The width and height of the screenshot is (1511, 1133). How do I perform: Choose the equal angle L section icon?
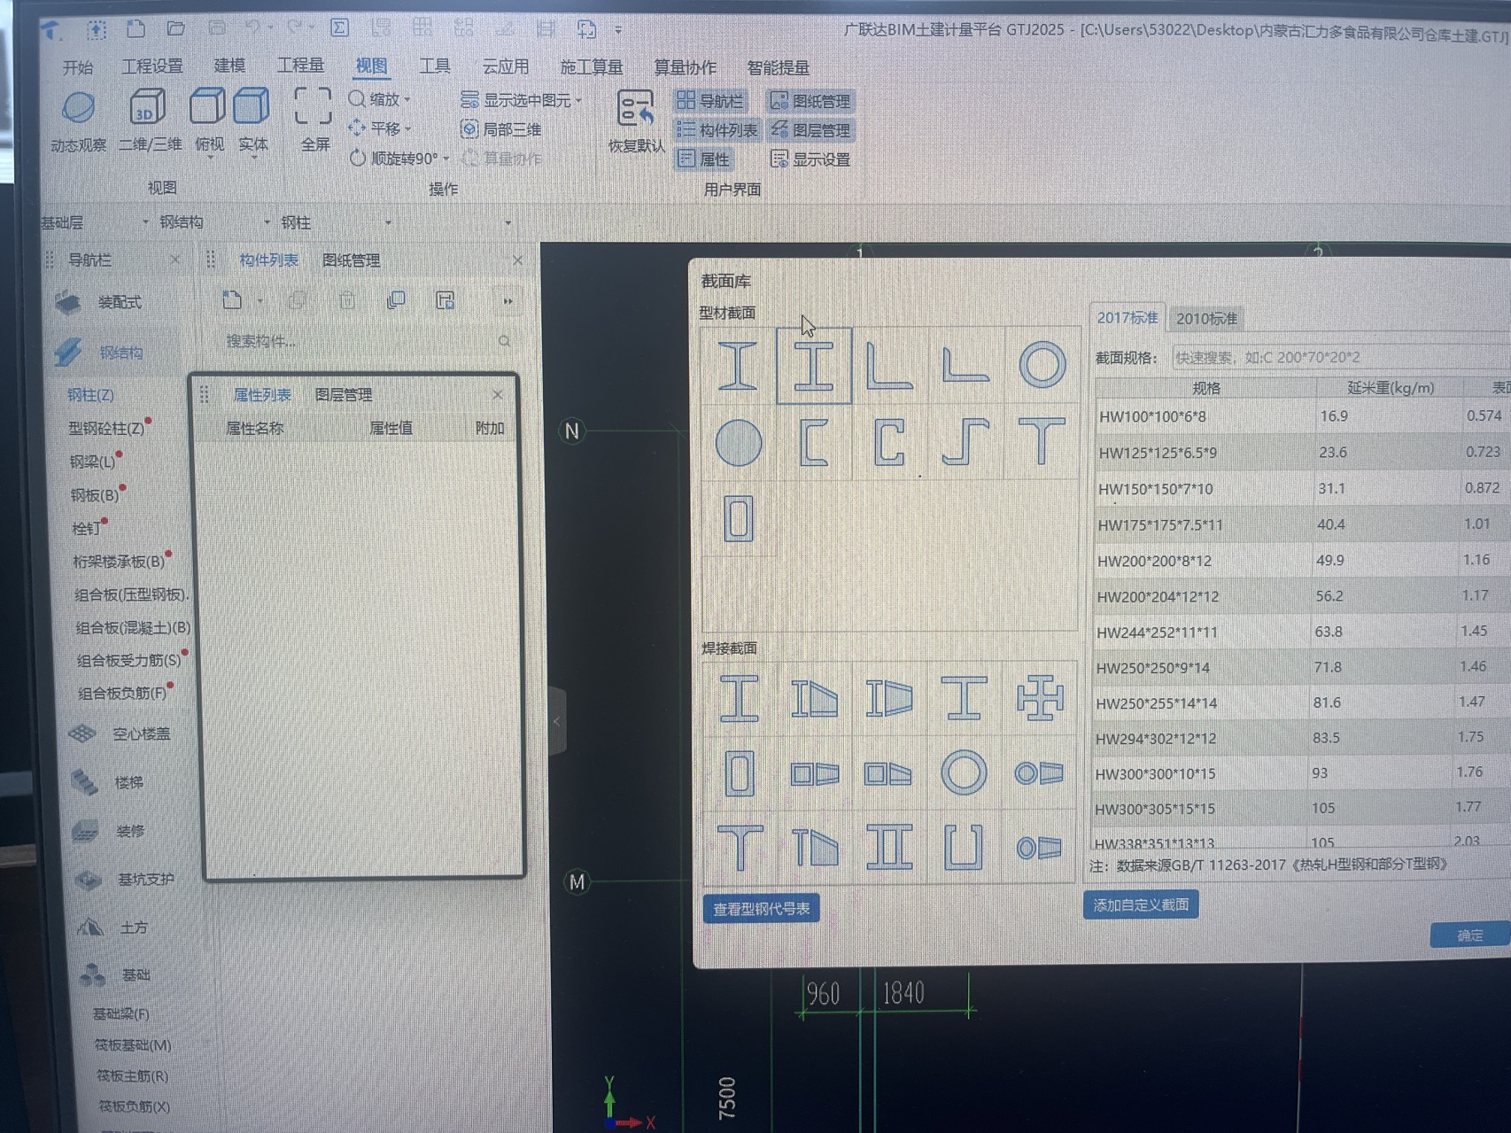(889, 365)
